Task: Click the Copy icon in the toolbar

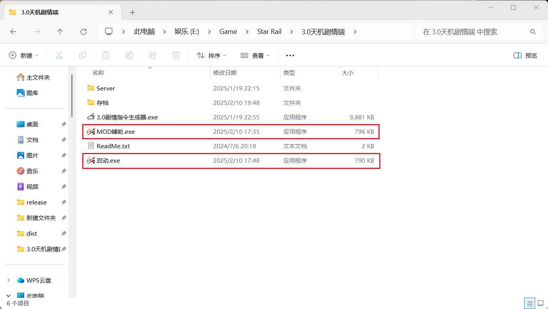Action: (83, 55)
